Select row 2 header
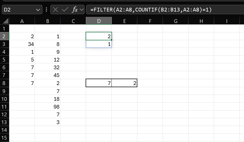 [5, 36]
